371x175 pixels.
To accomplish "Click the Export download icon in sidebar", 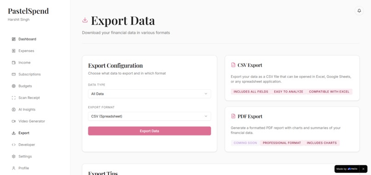I will [13, 133].
